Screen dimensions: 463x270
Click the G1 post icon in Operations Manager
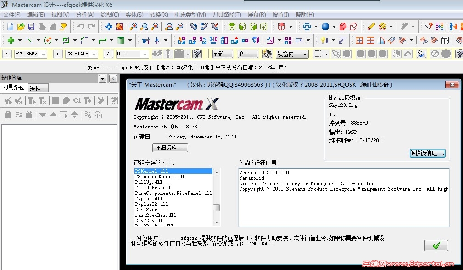coord(77,101)
